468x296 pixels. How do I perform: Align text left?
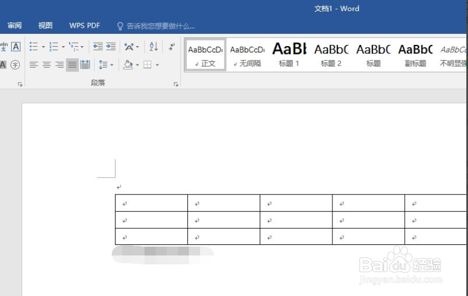pyautogui.click(x=34, y=64)
